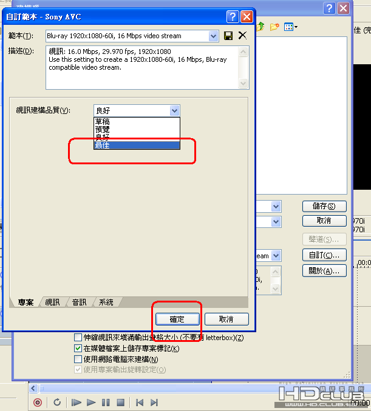
Task: Click 使用專案輸出旋轉設定 checkbox
Action: [x=78, y=370]
